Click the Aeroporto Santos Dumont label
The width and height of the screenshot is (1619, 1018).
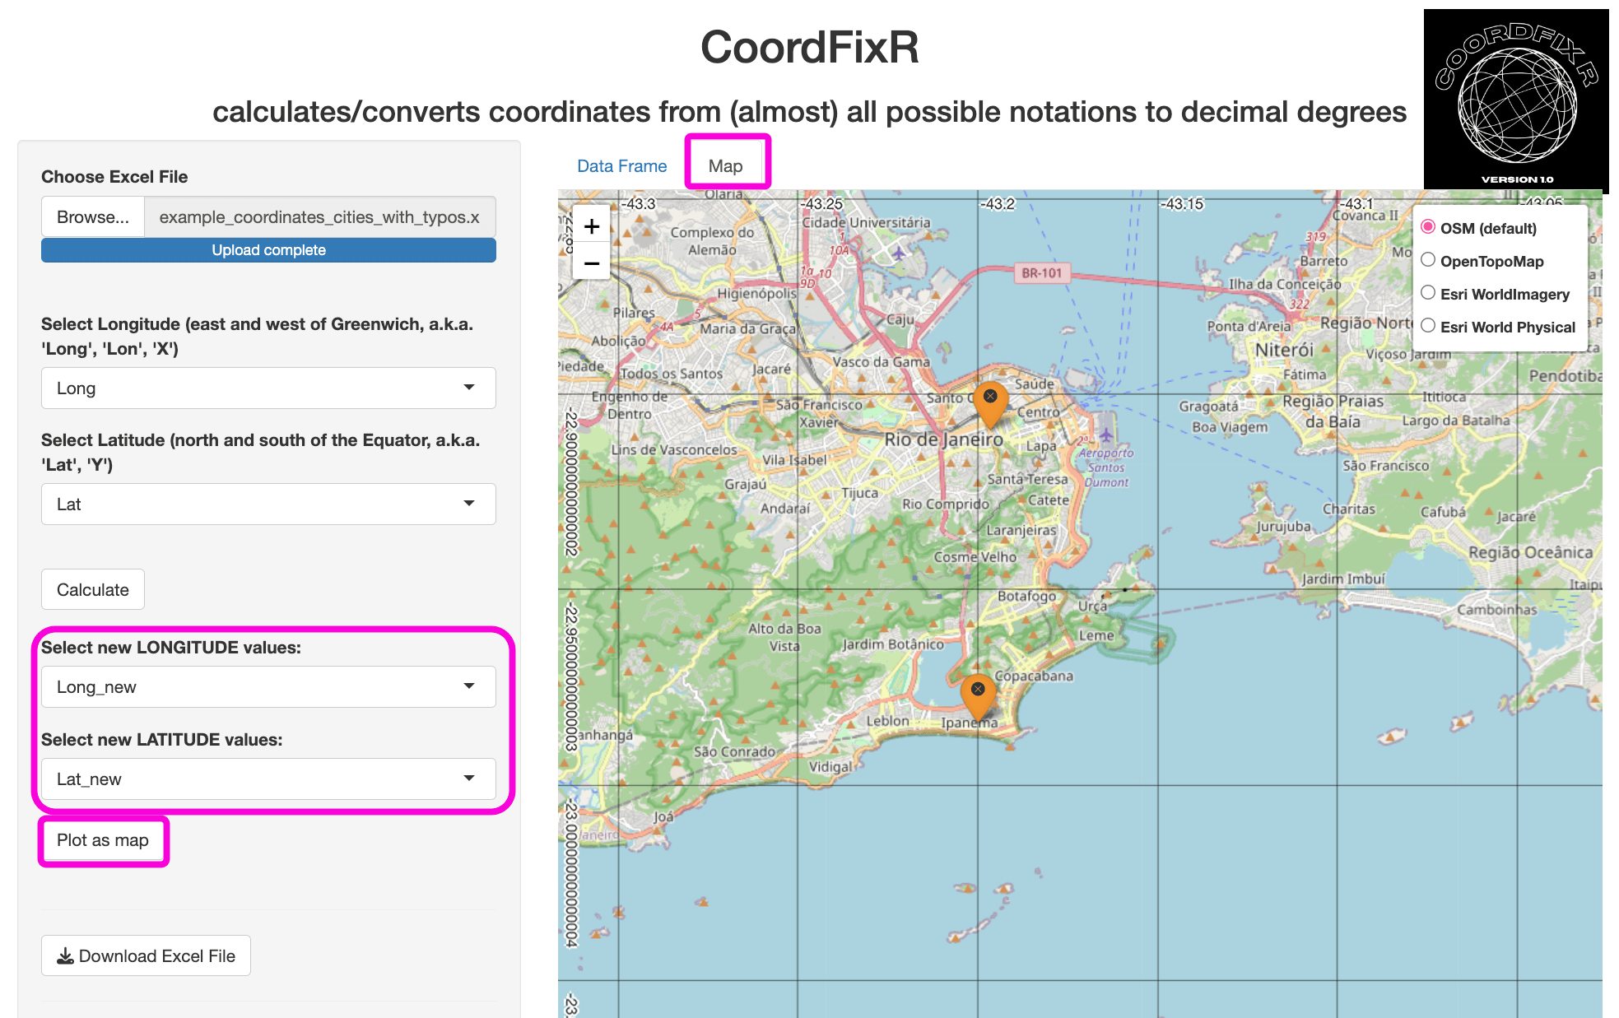(x=1106, y=467)
